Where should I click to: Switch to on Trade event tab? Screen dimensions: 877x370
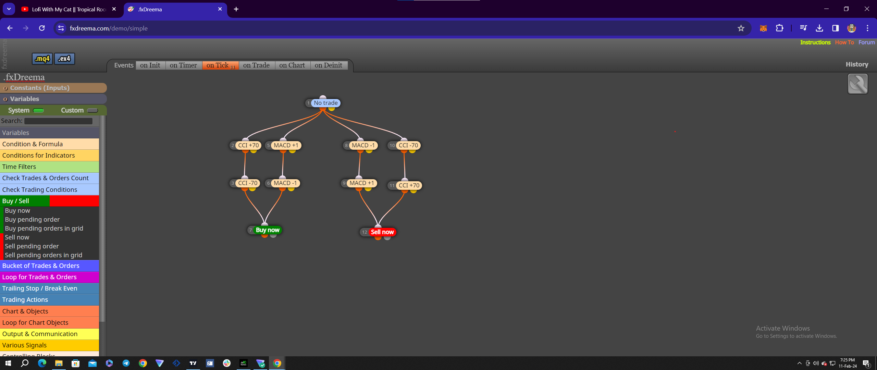[256, 65]
